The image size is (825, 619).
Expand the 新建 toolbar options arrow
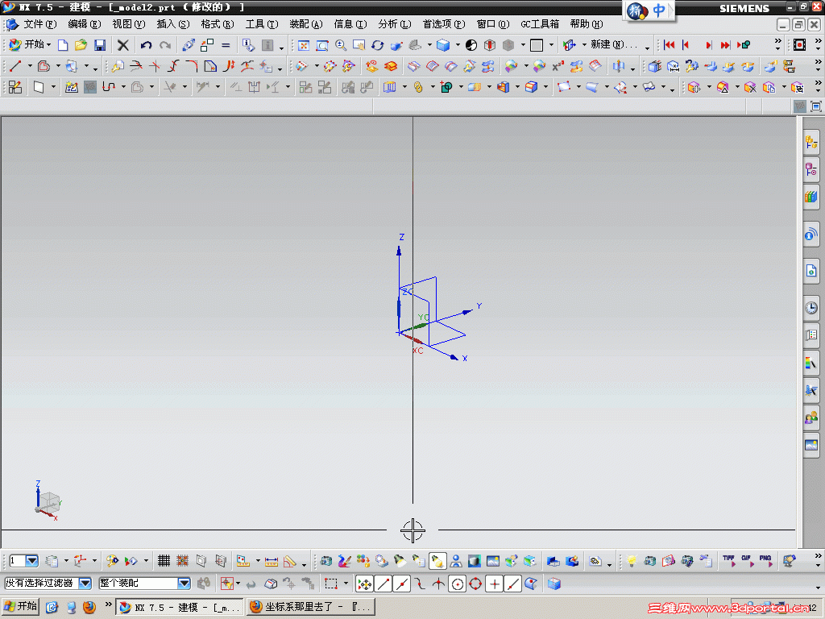click(648, 48)
